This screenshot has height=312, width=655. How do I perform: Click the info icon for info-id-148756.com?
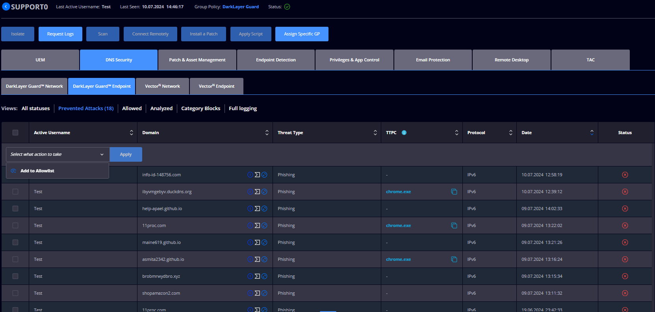click(x=250, y=175)
